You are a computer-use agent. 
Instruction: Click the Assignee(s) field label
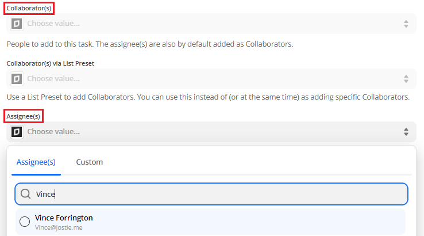[x=23, y=116]
